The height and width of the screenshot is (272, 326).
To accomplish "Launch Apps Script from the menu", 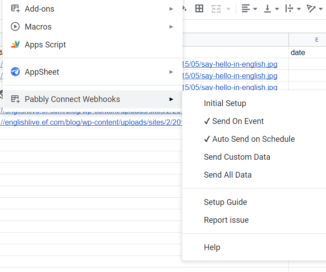I will click(93, 45).
